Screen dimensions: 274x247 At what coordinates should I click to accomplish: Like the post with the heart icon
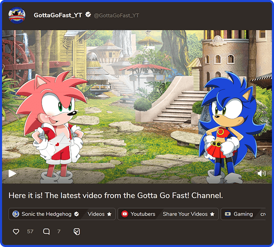[x=16, y=231]
